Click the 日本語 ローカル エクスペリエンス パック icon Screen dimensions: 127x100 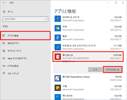pyautogui.click(x=58, y=47)
